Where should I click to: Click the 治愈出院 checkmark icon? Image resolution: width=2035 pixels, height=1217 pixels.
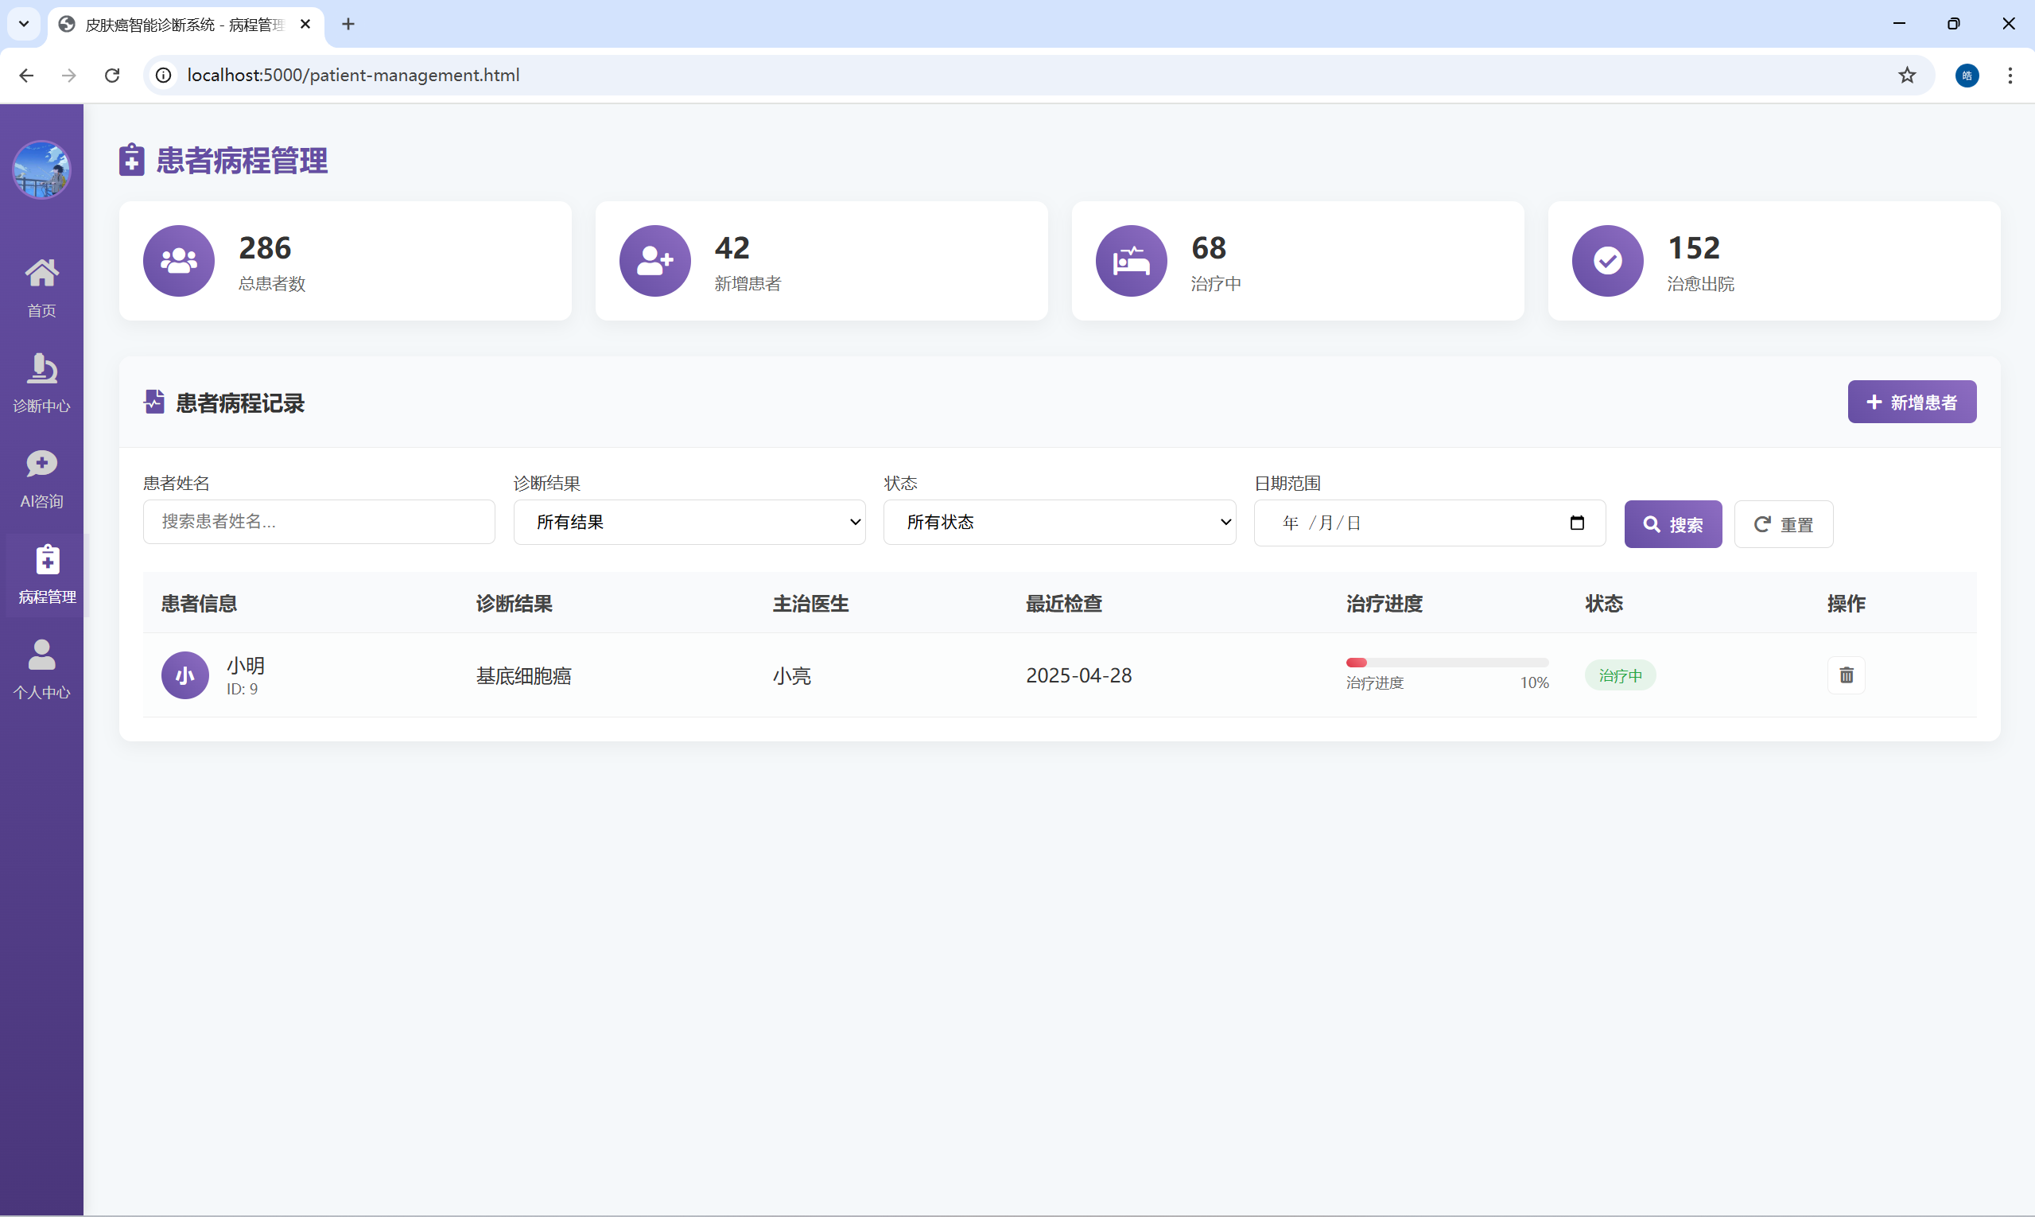[1606, 261]
